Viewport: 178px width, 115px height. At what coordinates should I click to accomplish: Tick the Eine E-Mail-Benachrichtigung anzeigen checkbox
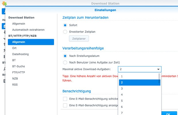65,105
